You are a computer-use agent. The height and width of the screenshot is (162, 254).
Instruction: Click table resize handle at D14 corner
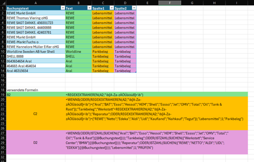[136, 72]
